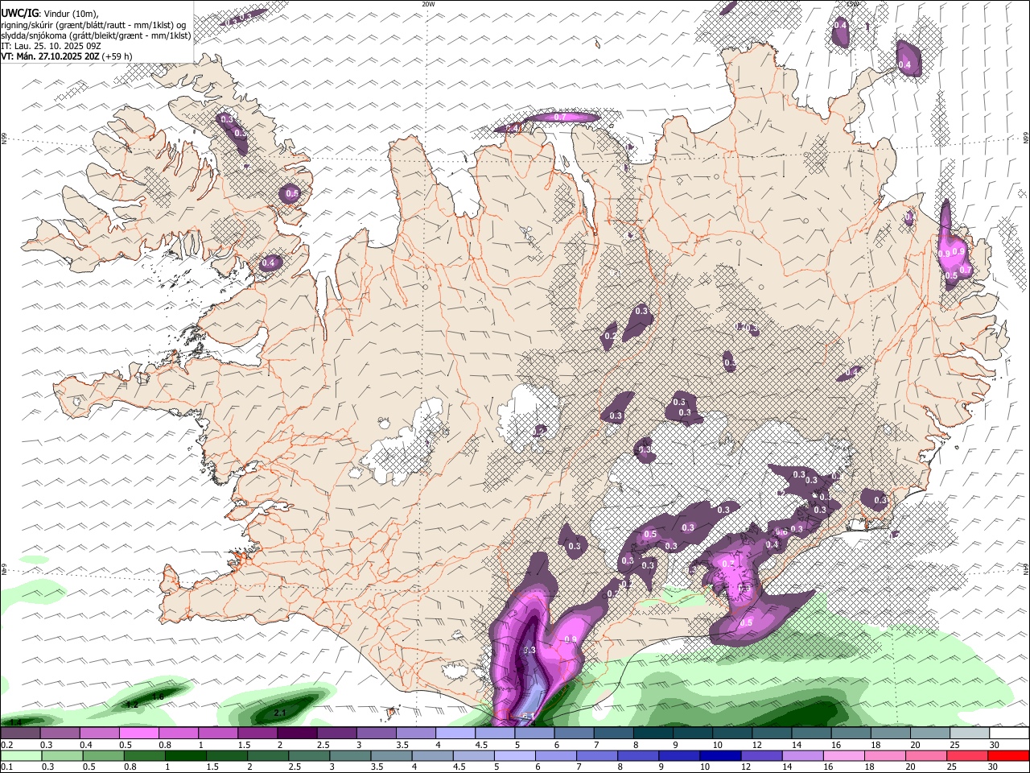This screenshot has height=773, width=1030.
Task: Click the 'rigning/skúrir' legend description line
Action: coord(94,24)
